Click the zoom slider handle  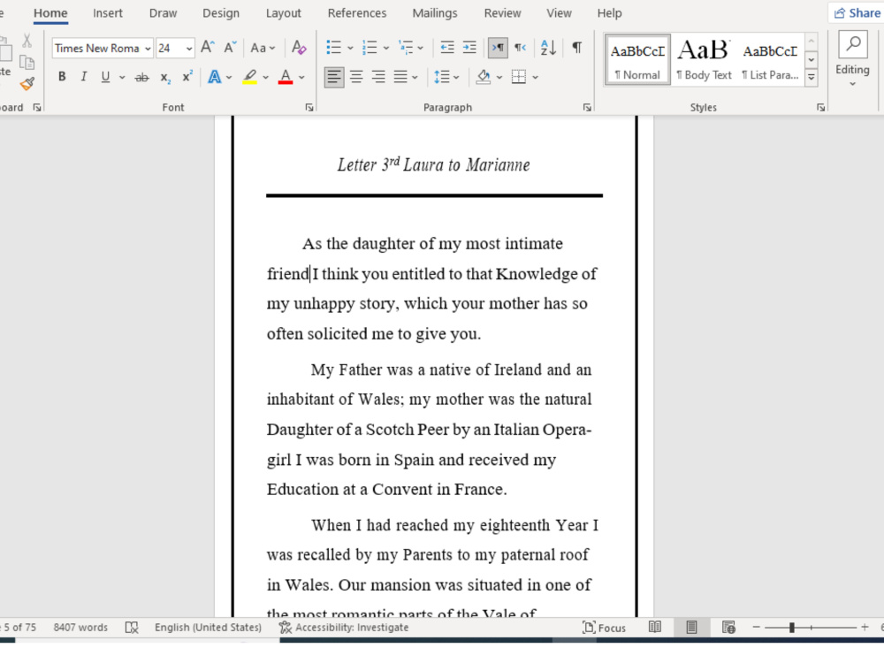click(x=791, y=627)
